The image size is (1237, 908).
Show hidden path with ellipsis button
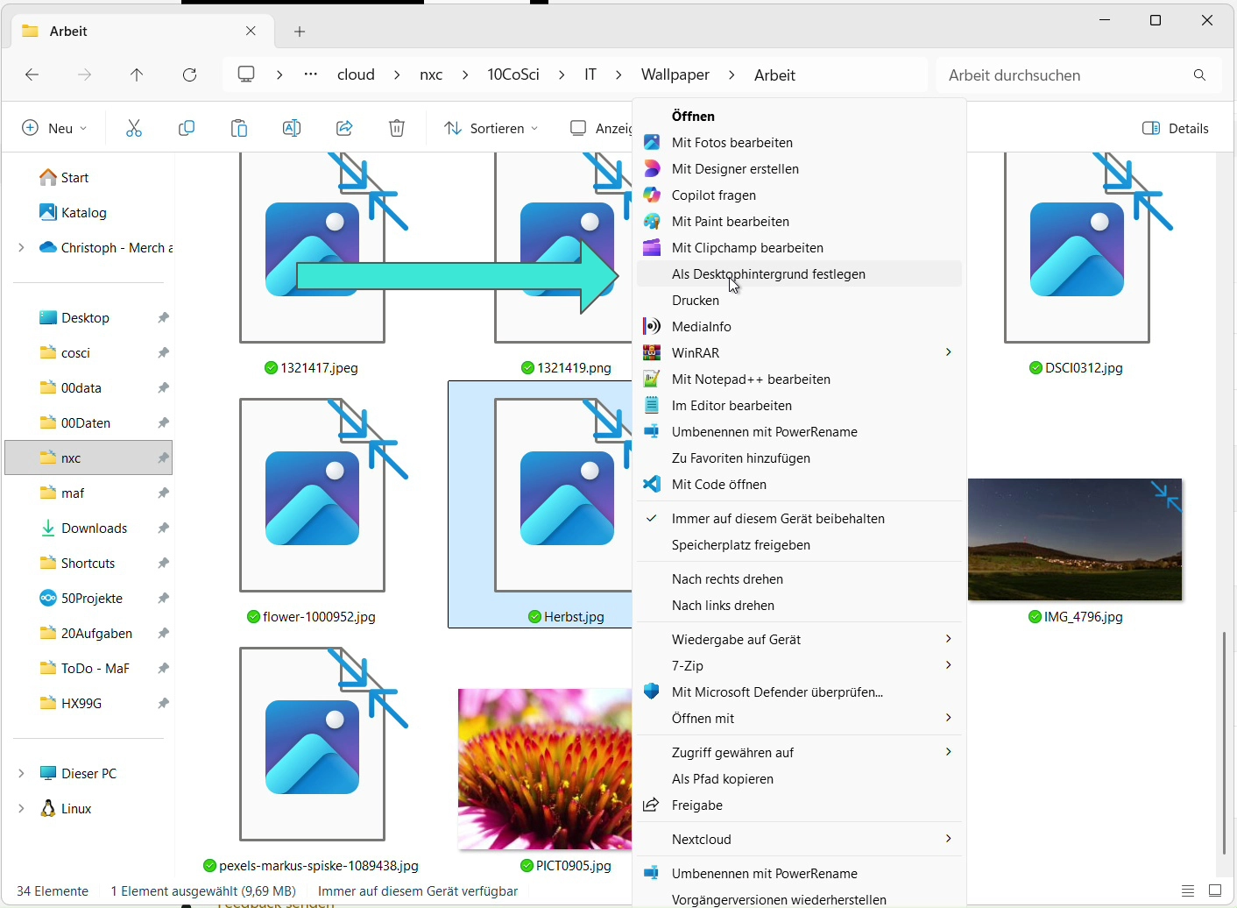click(x=311, y=74)
